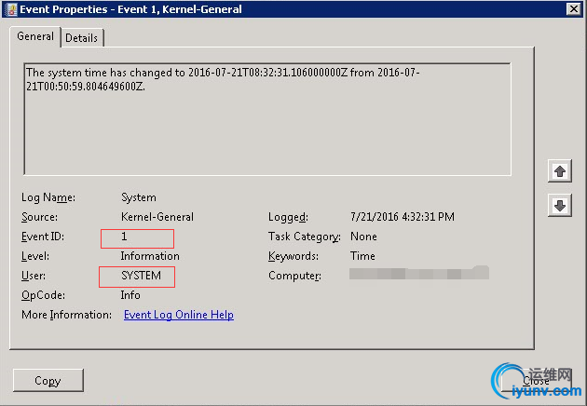Image resolution: width=587 pixels, height=406 pixels.
Task: Select the User value SYSTEM
Action: pyautogui.click(x=141, y=276)
